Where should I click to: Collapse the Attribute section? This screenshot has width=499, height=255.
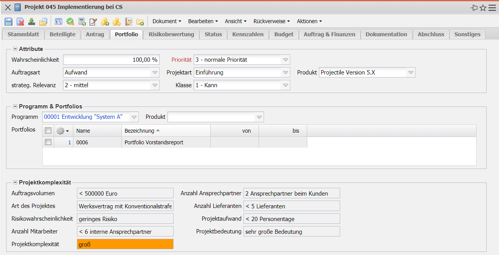[x=15, y=49]
